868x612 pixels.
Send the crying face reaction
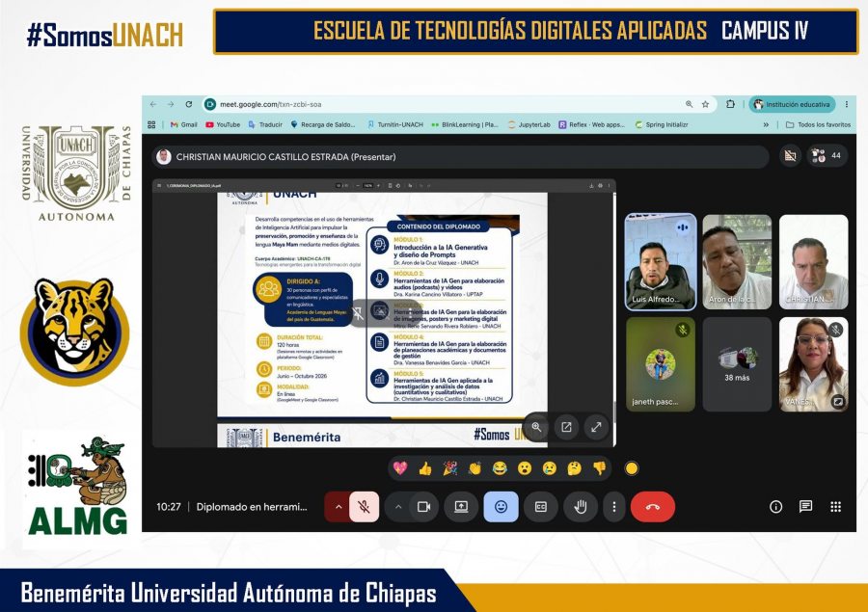(550, 468)
